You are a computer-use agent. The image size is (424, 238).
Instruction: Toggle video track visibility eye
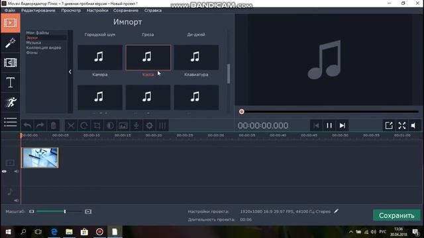point(4,171)
